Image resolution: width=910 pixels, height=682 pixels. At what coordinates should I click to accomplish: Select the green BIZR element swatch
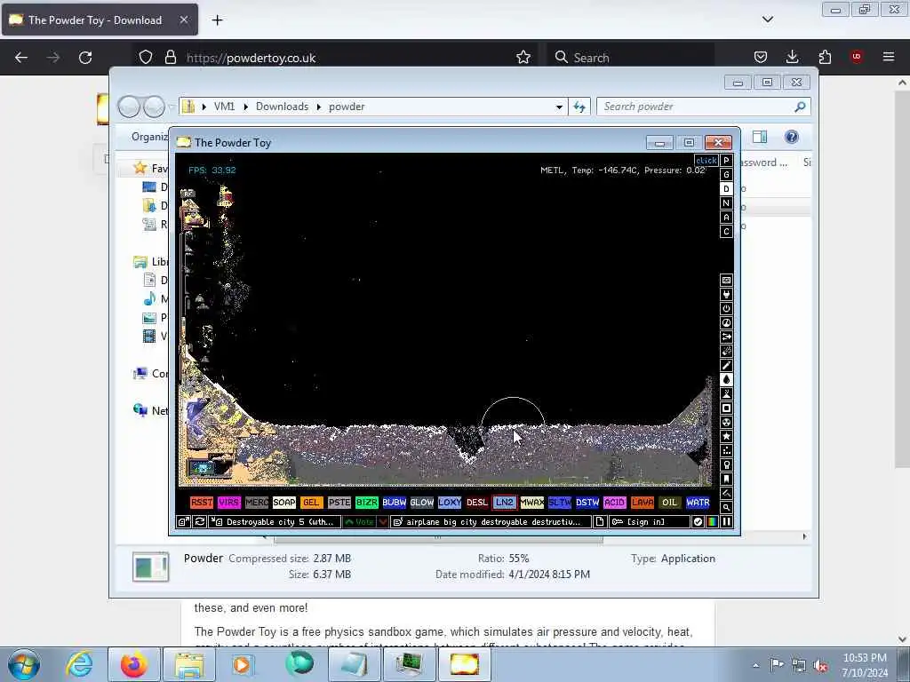click(366, 503)
